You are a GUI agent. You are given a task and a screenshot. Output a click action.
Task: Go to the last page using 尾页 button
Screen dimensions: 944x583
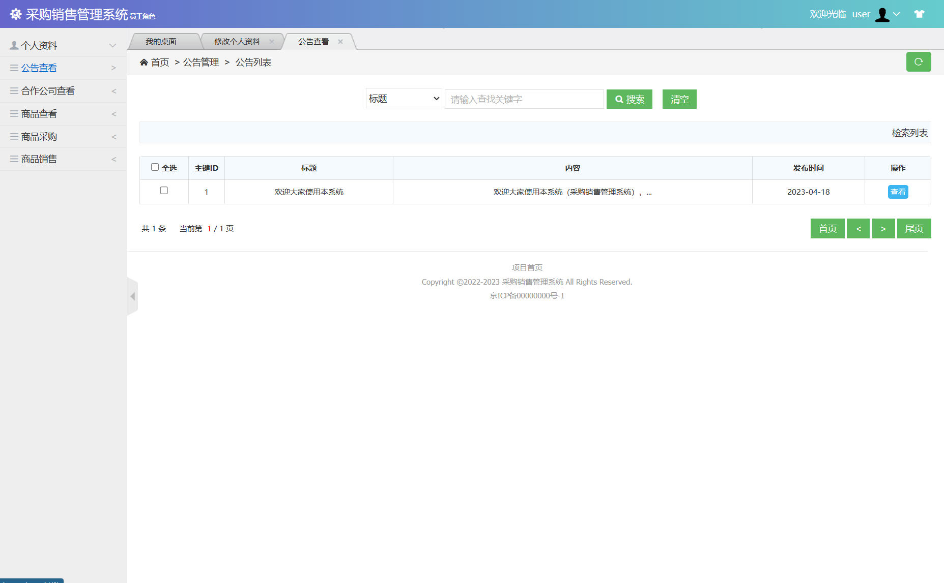coord(914,228)
